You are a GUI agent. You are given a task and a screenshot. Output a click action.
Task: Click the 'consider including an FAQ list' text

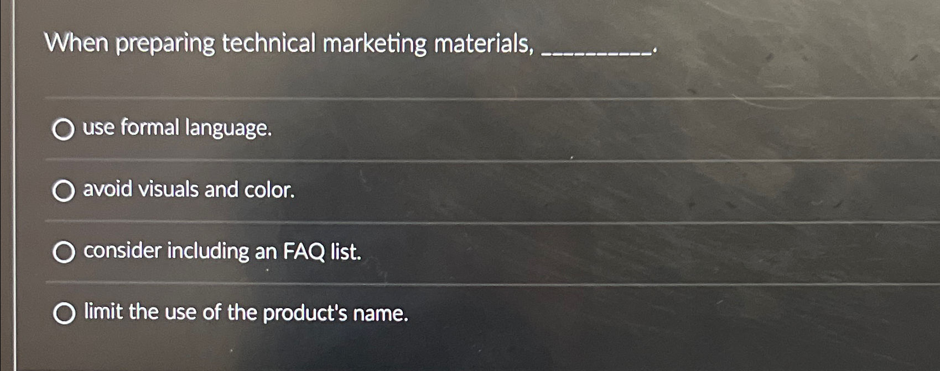coord(220,253)
